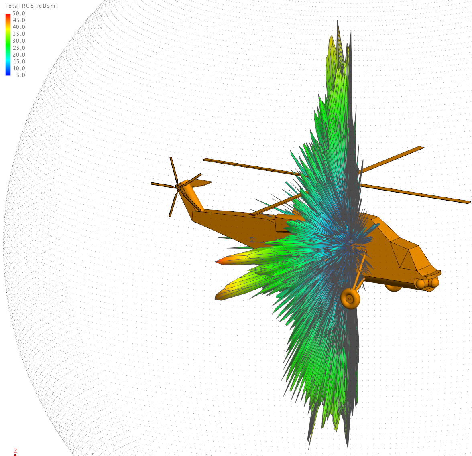Click the 35.0 legend value
472x456 pixels.
[x=18, y=34]
